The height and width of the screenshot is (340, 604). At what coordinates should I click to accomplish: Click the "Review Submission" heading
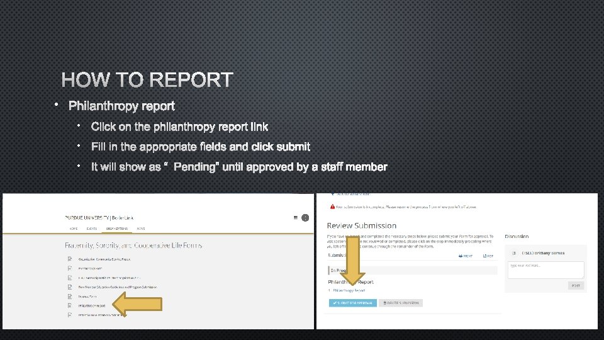(361, 226)
